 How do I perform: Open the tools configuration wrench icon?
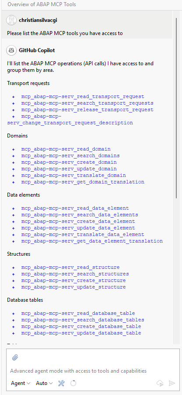tap(61, 383)
